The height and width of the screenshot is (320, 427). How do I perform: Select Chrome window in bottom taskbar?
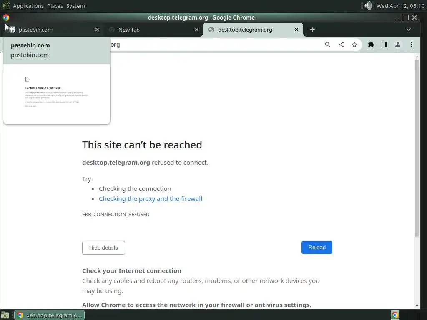49,315
